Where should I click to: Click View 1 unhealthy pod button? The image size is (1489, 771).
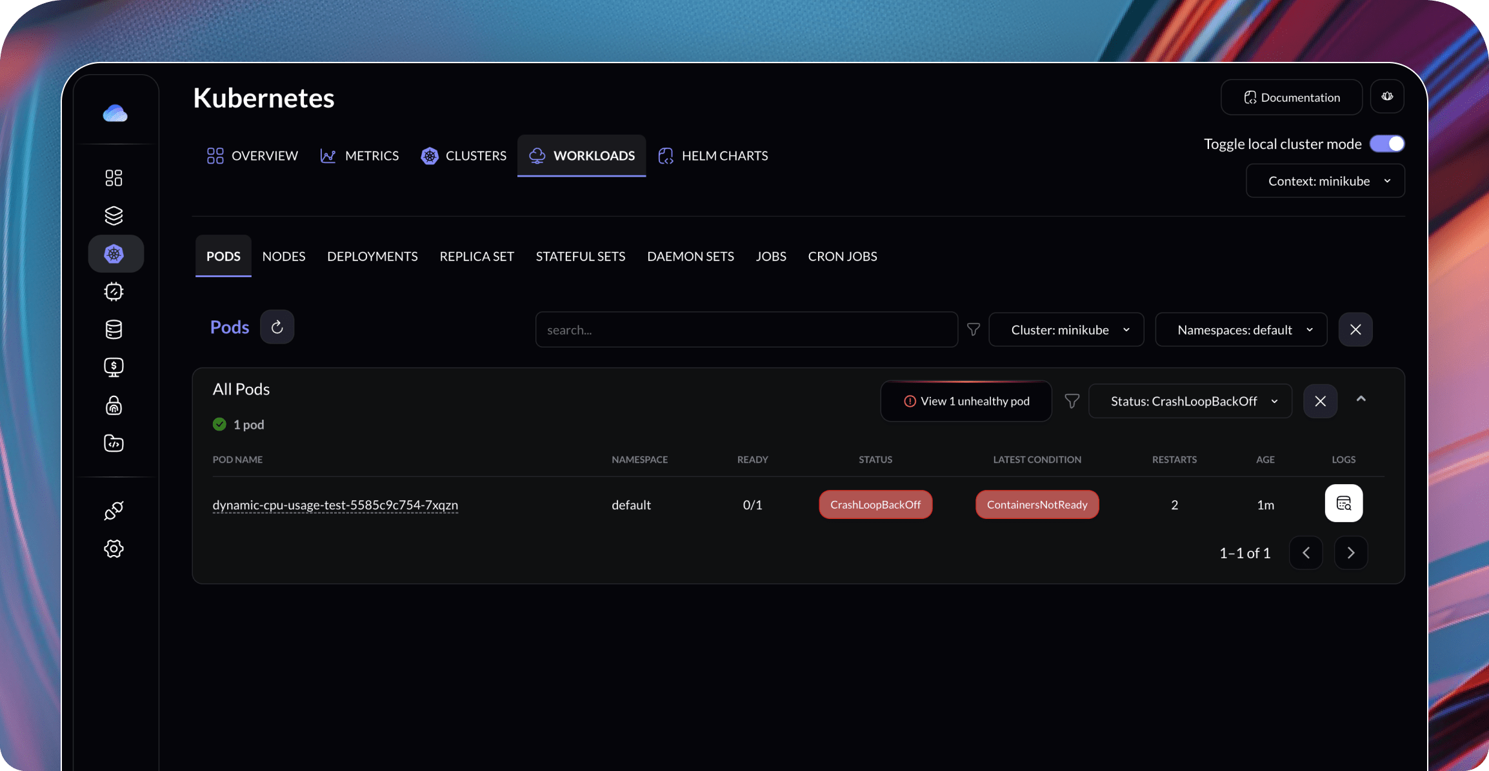966,401
